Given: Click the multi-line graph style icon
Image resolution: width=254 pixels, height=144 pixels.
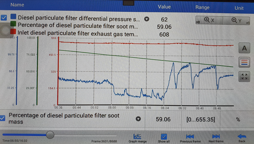Looking at the screenshot, I should click(x=244, y=63).
